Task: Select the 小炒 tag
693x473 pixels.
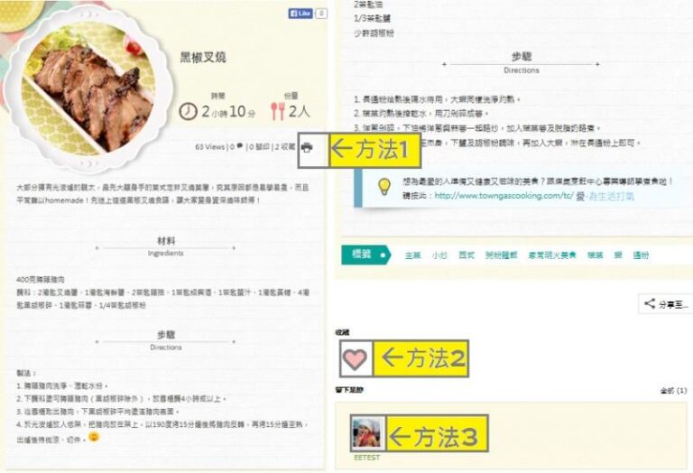Action: pos(439,255)
